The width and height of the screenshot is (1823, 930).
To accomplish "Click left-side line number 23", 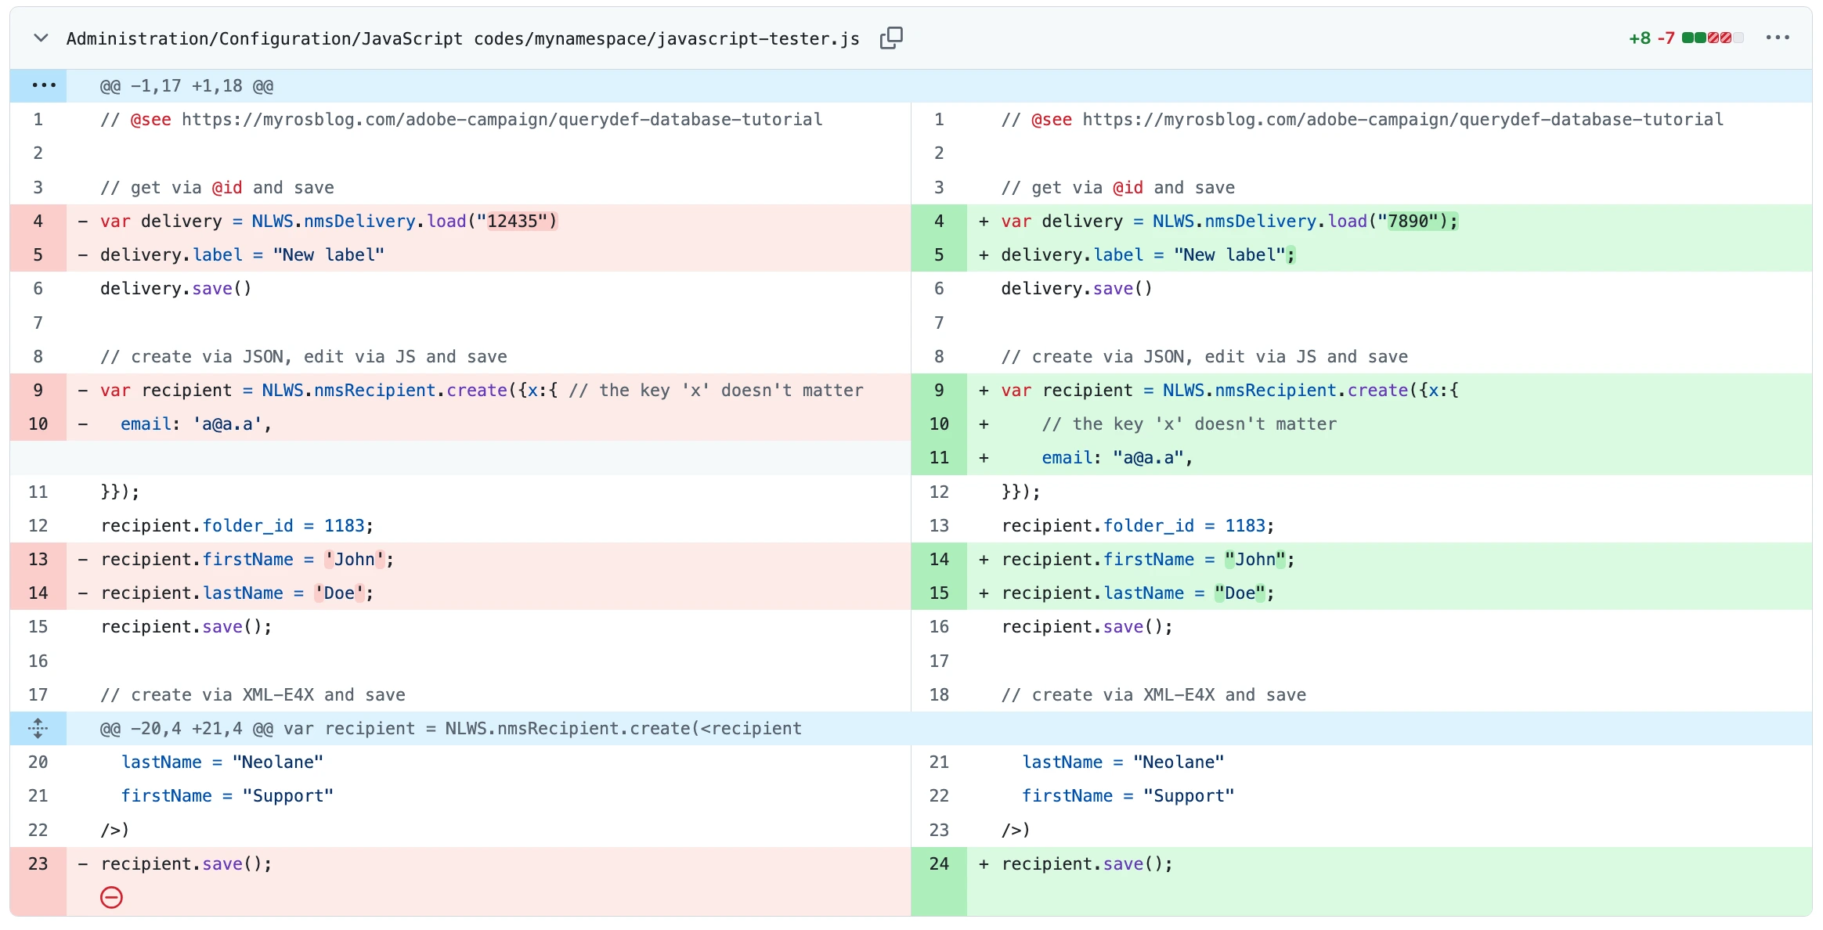I will click(x=38, y=864).
